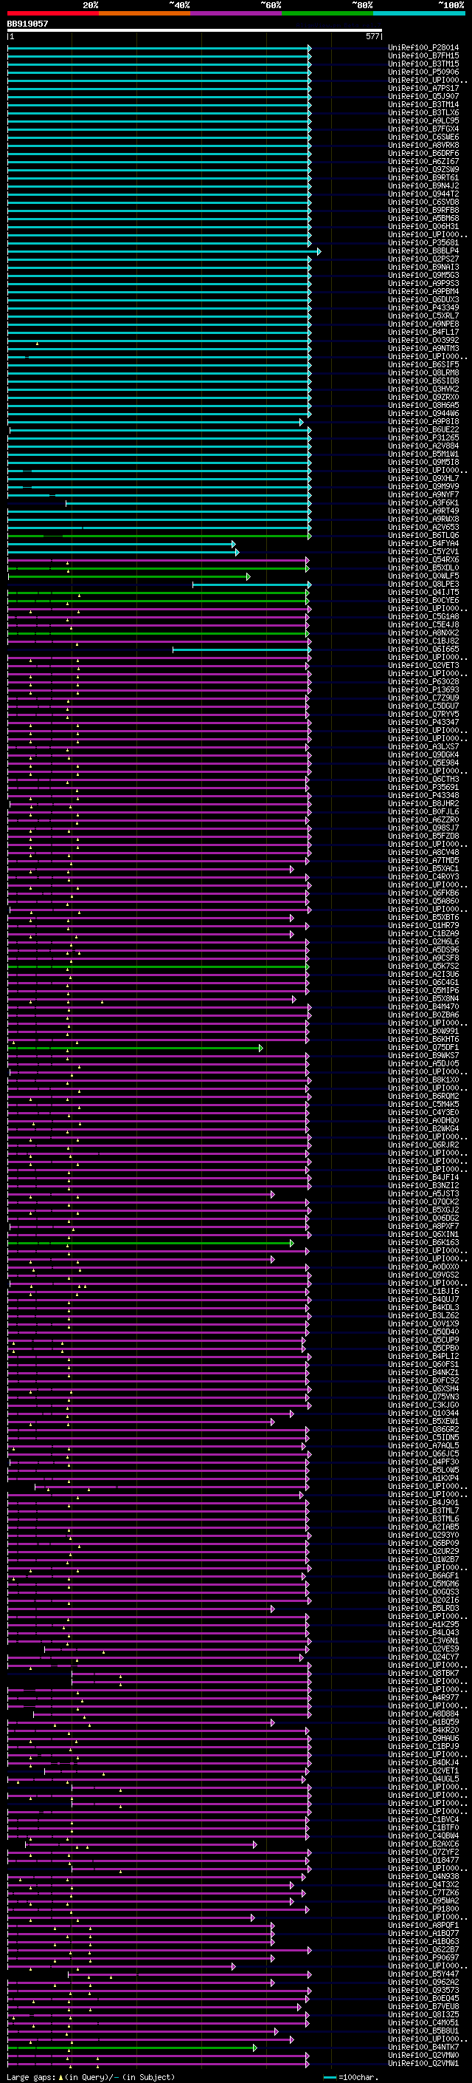
Task: Click the cyan ~100% identity legend bar
Action: (x=419, y=13)
